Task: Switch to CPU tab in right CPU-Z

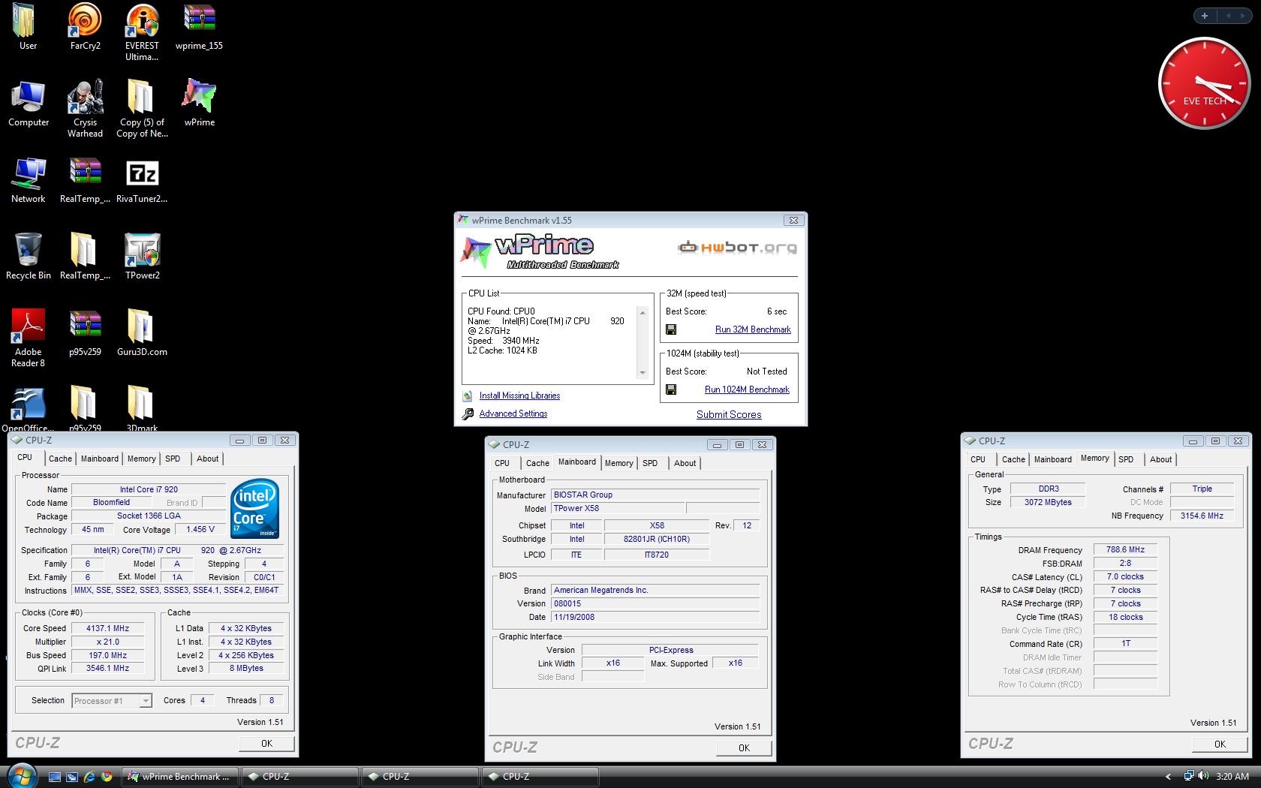Action: pyautogui.click(x=978, y=459)
